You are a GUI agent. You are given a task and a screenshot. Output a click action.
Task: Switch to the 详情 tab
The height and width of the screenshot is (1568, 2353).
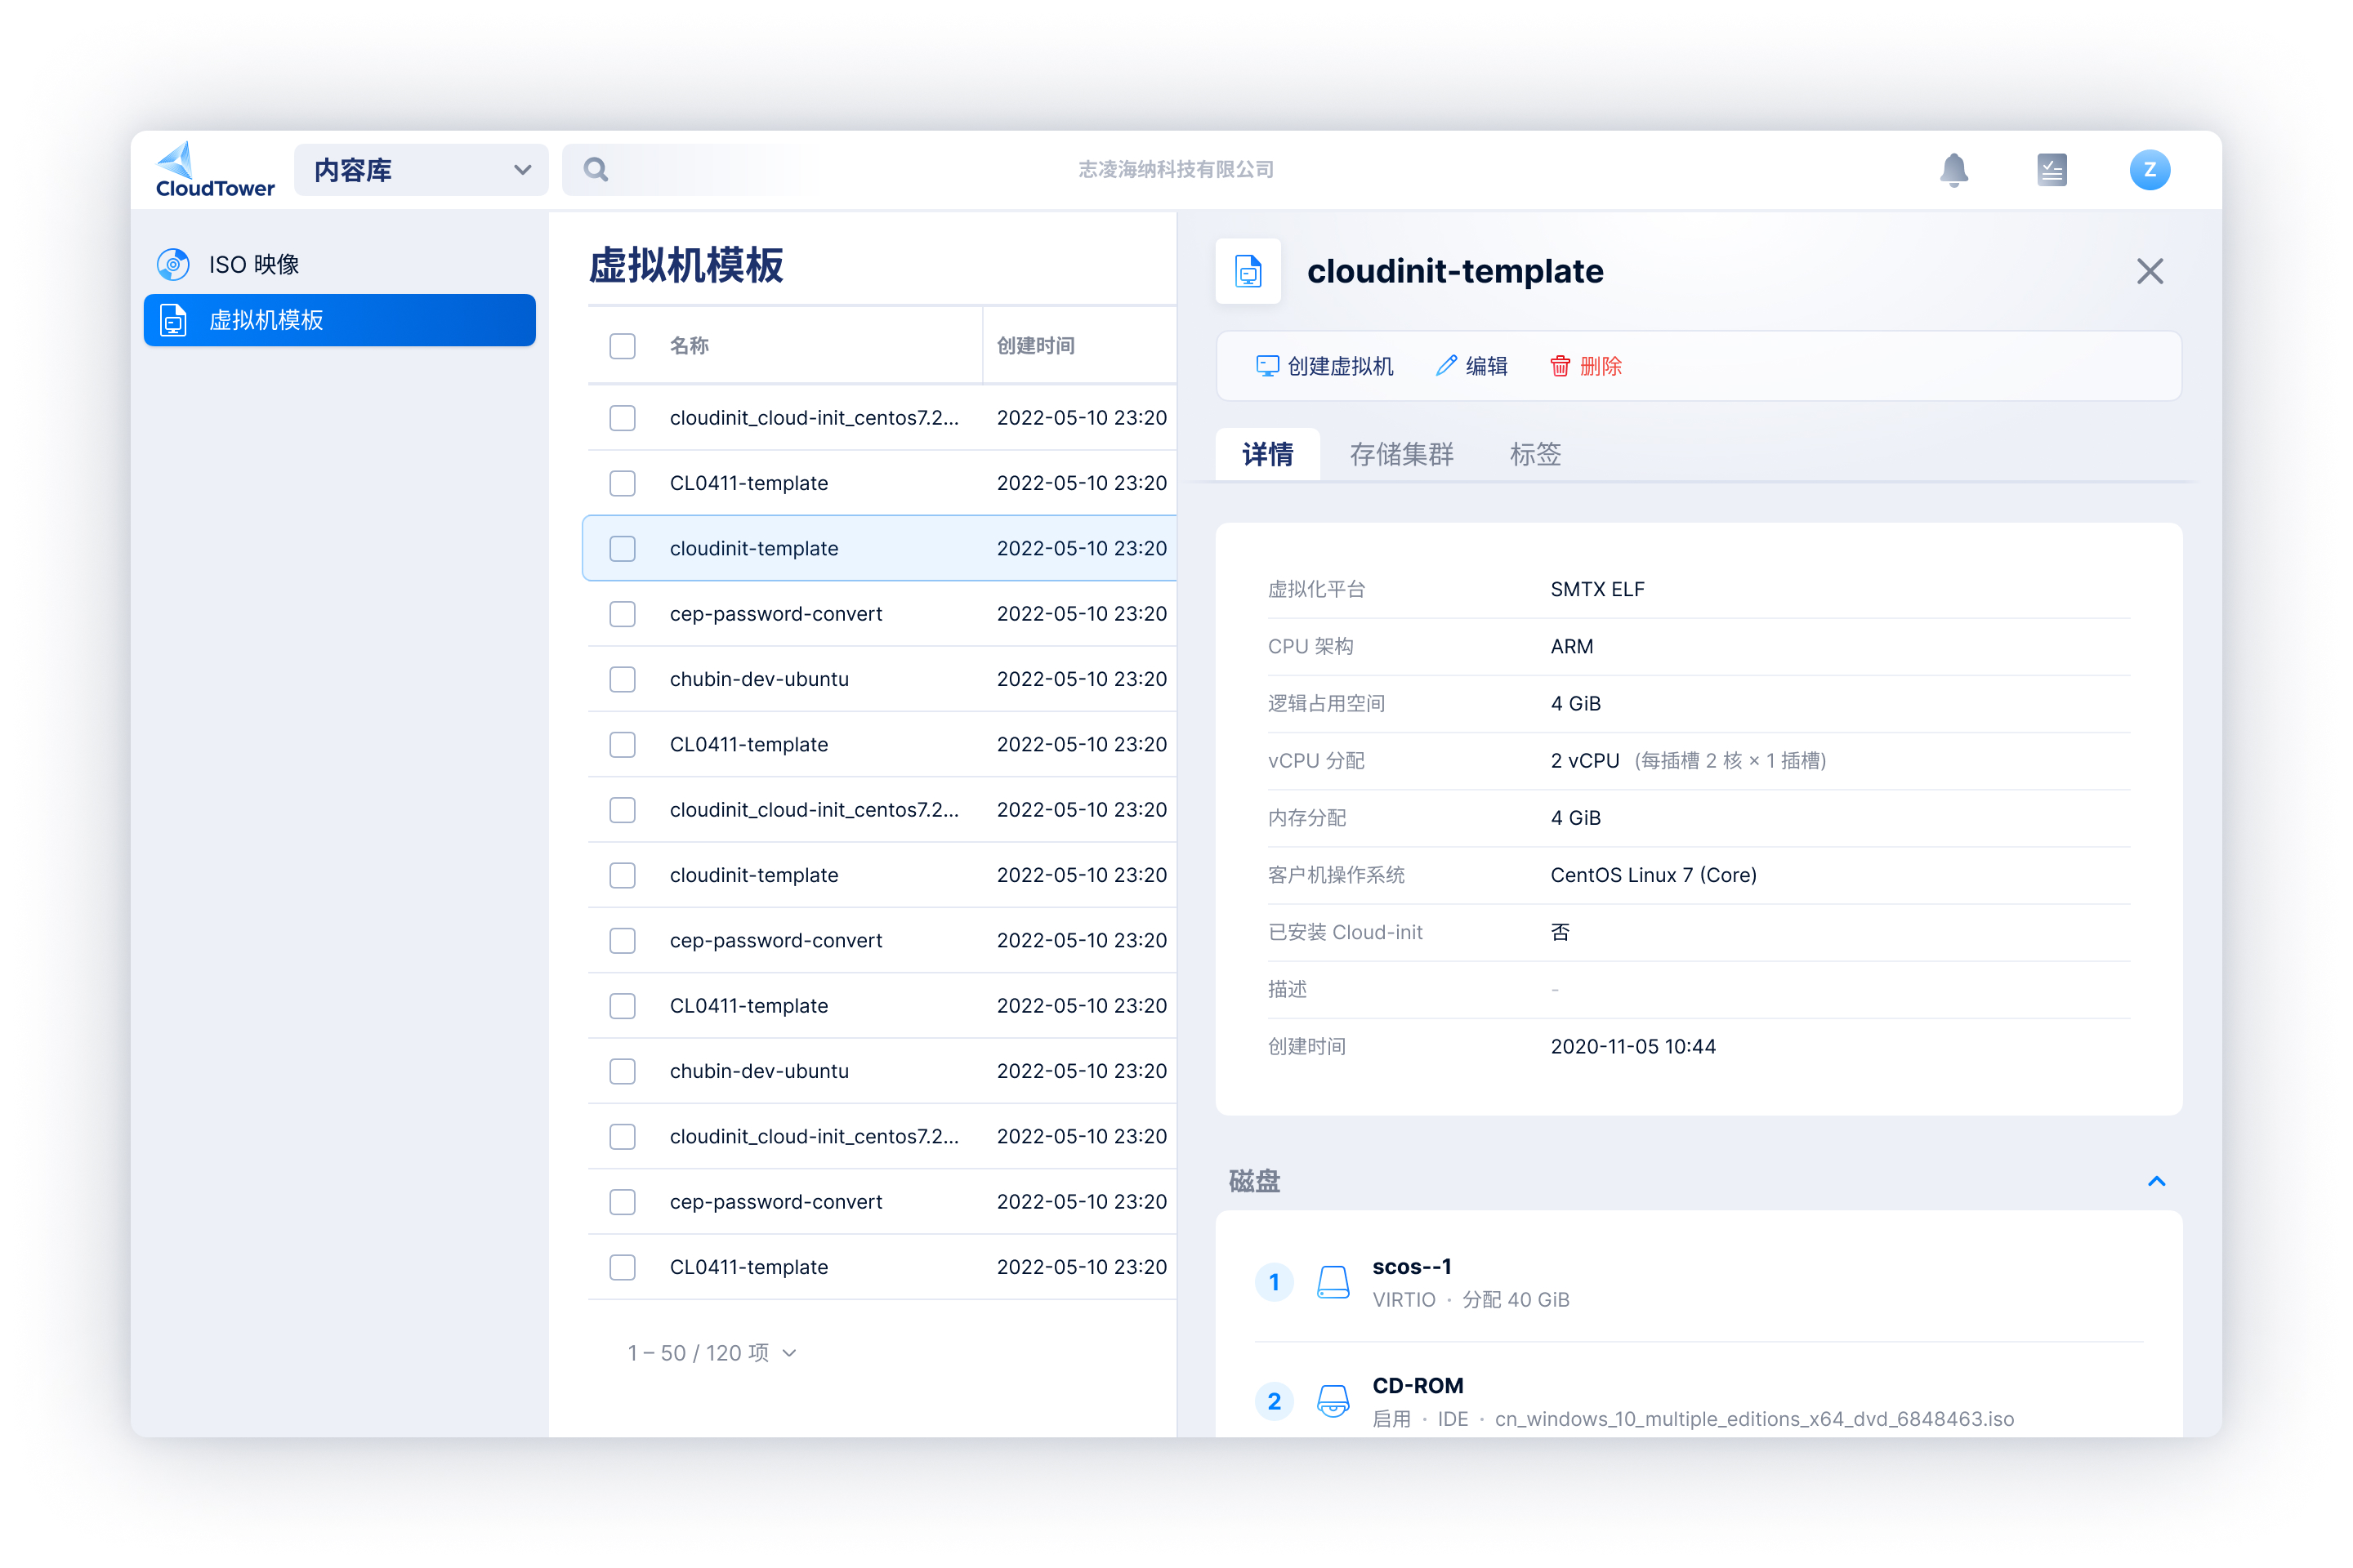click(x=1267, y=455)
